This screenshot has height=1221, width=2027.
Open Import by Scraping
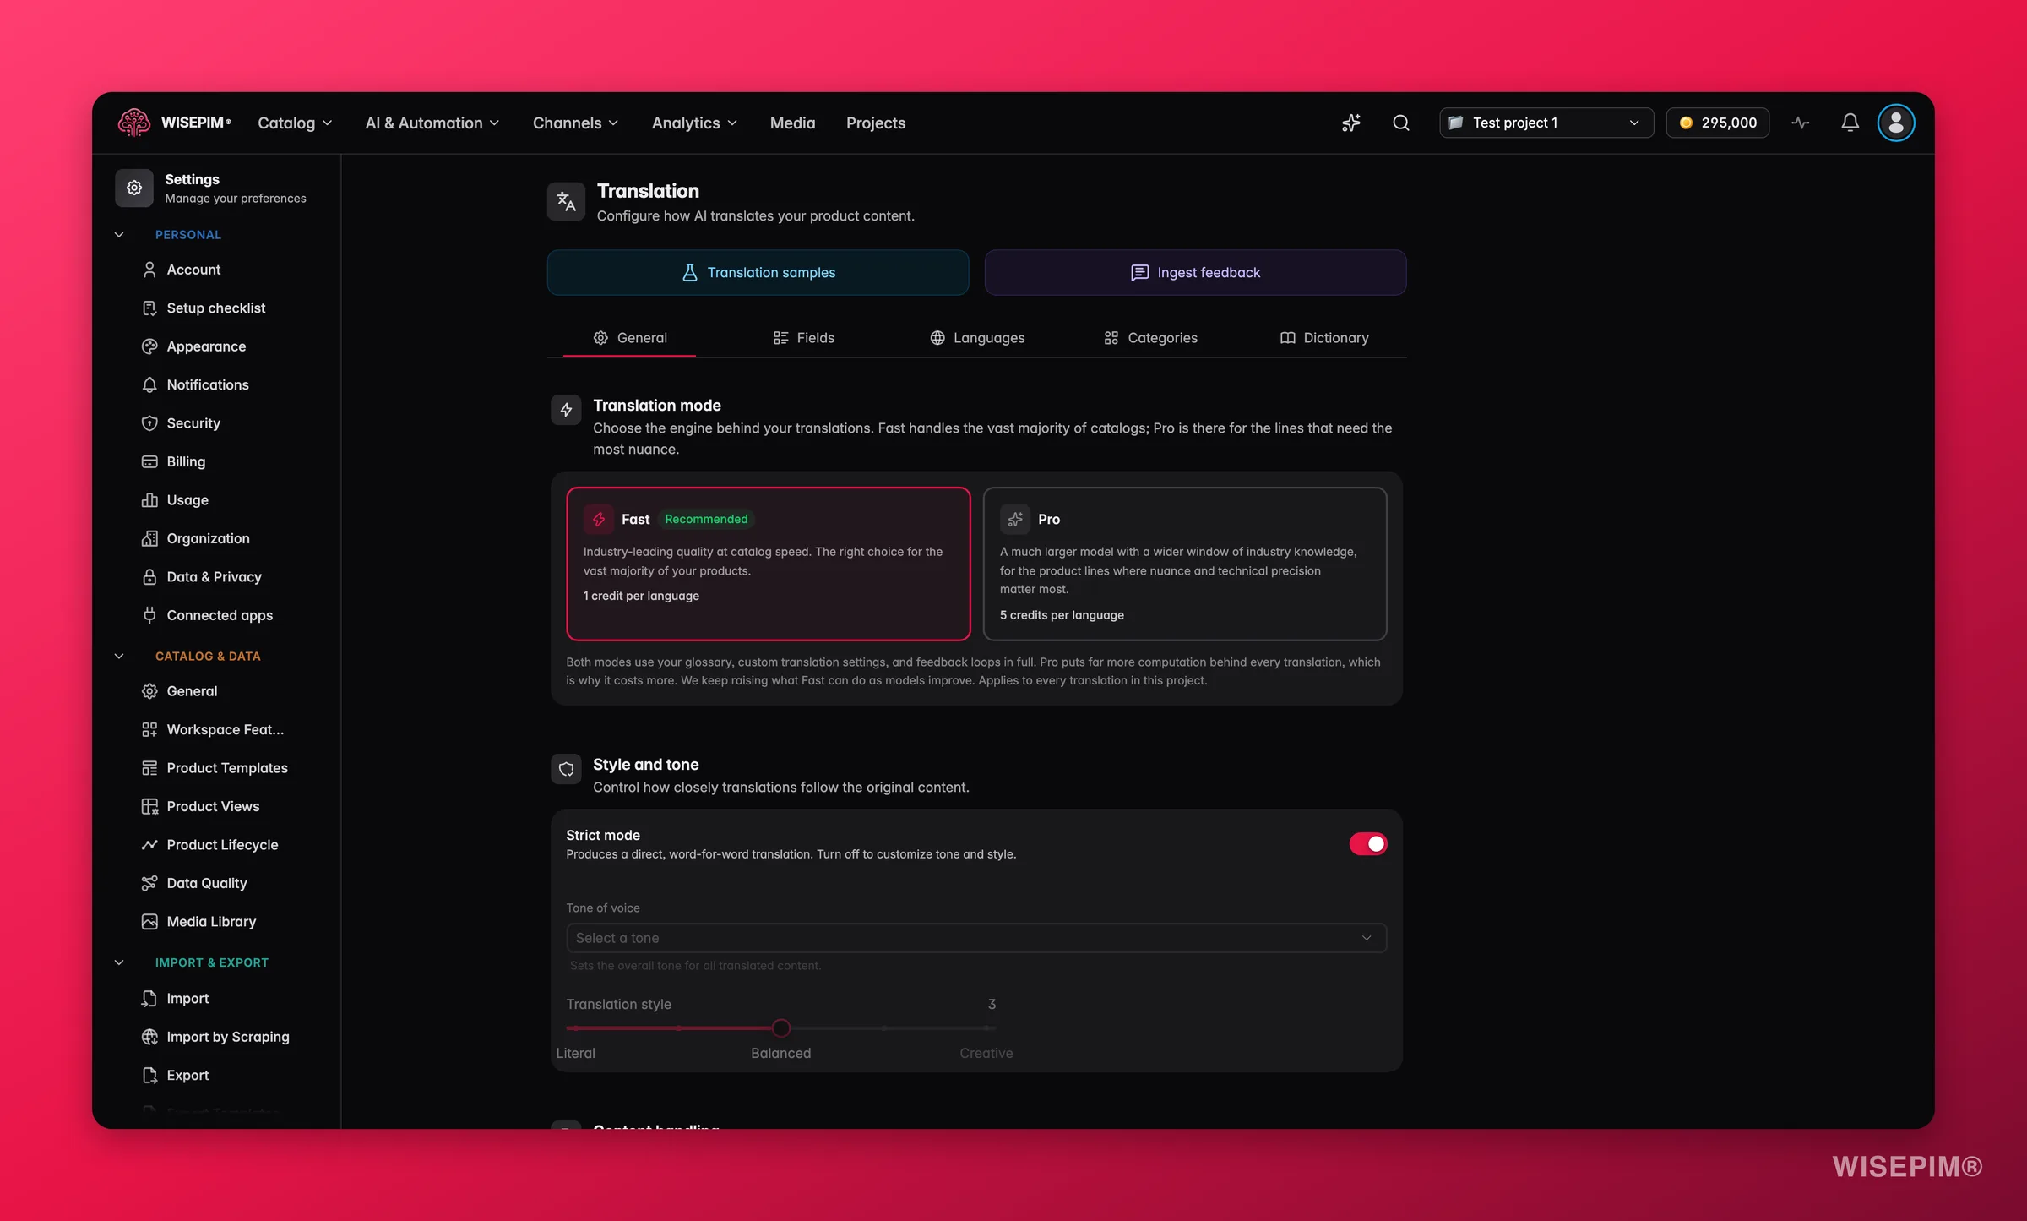[x=227, y=1037]
